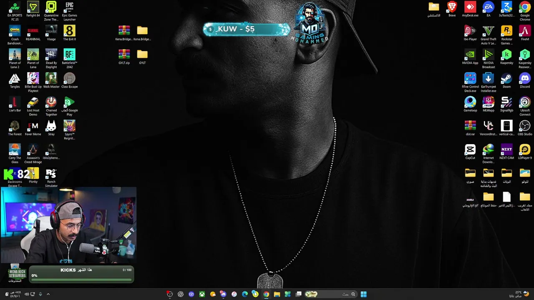Viewport: 534px width, 300px height.
Task: Open Xbox app in the taskbar
Action: tap(202, 294)
